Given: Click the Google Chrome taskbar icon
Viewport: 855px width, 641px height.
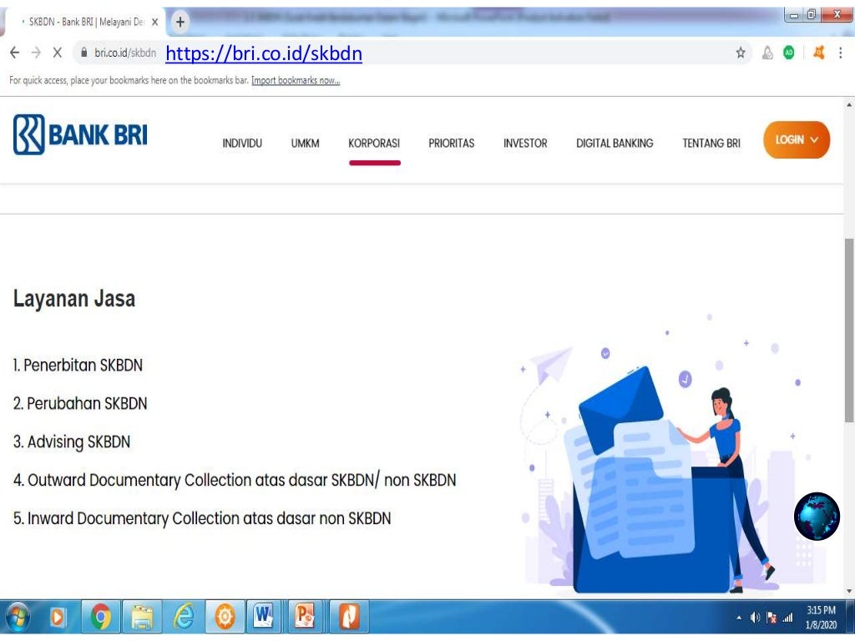Looking at the screenshot, I should point(100,618).
